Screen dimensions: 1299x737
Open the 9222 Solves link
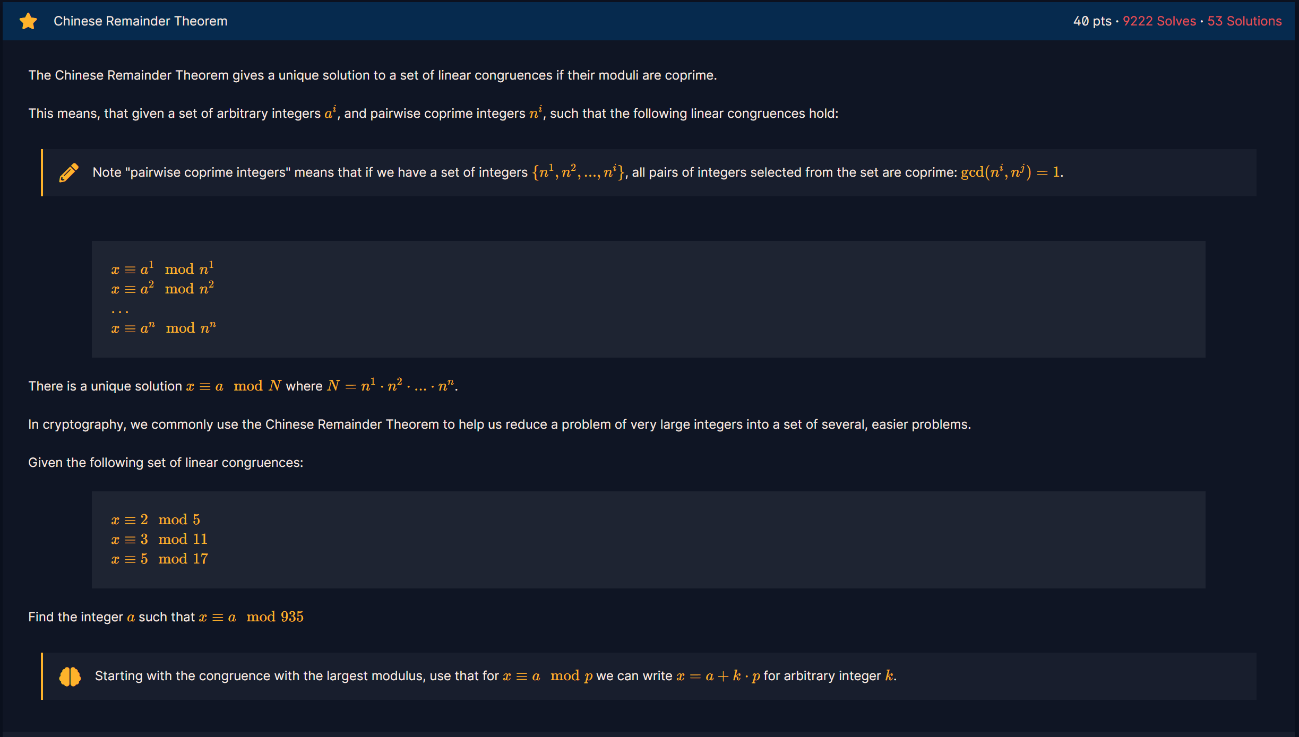coord(1159,21)
